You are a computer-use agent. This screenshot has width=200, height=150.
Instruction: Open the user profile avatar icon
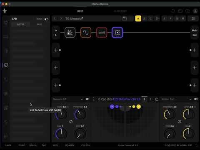[195, 11]
